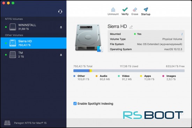This screenshot has height=128, width=192.
Task: Eject the TM volume
Action: (x=61, y=55)
